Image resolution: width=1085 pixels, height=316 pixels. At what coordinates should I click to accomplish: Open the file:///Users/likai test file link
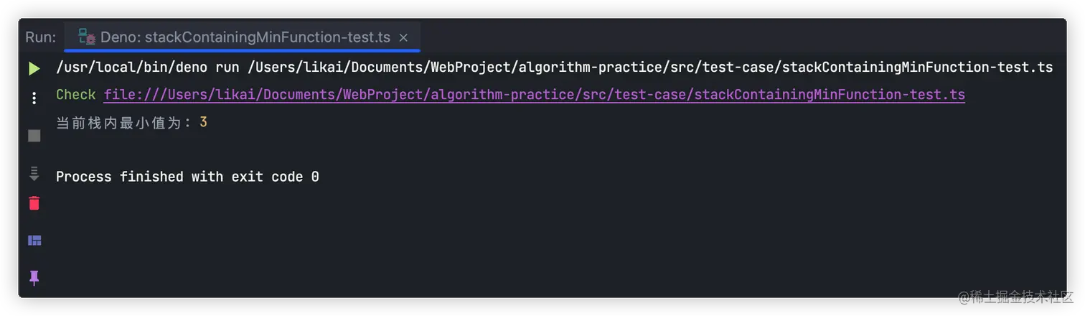tap(534, 95)
